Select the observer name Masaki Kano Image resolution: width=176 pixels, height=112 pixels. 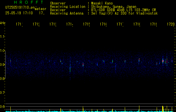point(102,3)
